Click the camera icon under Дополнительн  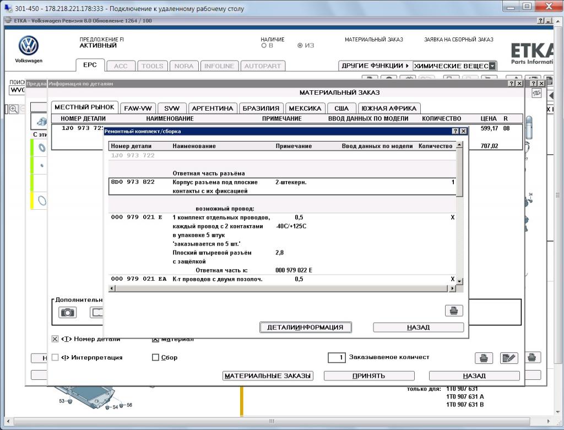pos(67,312)
